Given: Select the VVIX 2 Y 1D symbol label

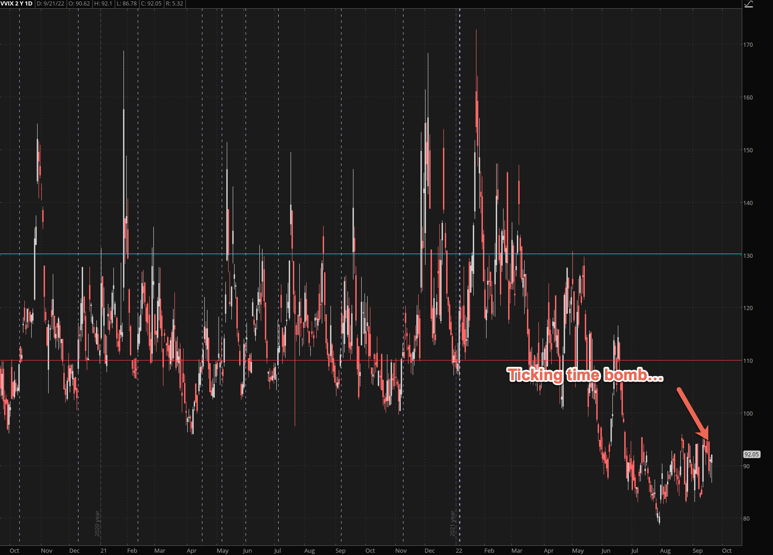Looking at the screenshot, I should point(17,4).
